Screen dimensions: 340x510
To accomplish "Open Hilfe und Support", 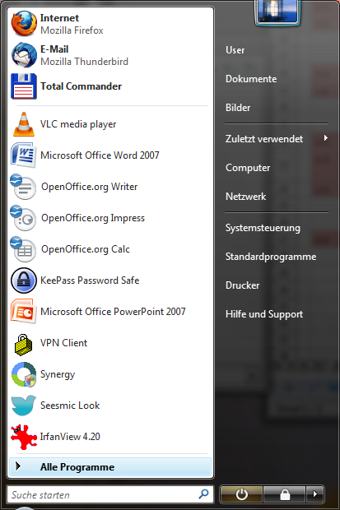I will coord(264,314).
